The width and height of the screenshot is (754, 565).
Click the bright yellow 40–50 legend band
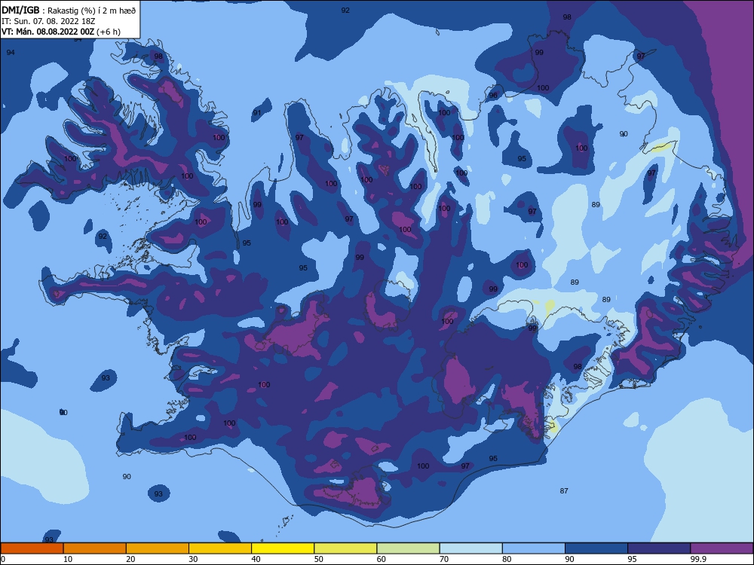(283, 548)
